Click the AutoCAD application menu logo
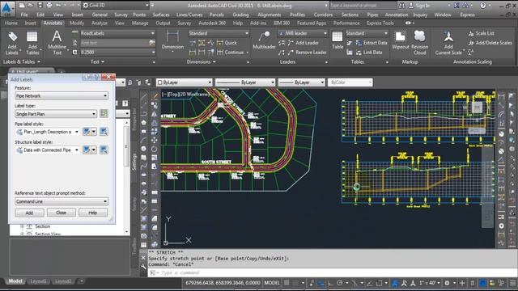The height and width of the screenshot is (291, 518). [x=6, y=8]
